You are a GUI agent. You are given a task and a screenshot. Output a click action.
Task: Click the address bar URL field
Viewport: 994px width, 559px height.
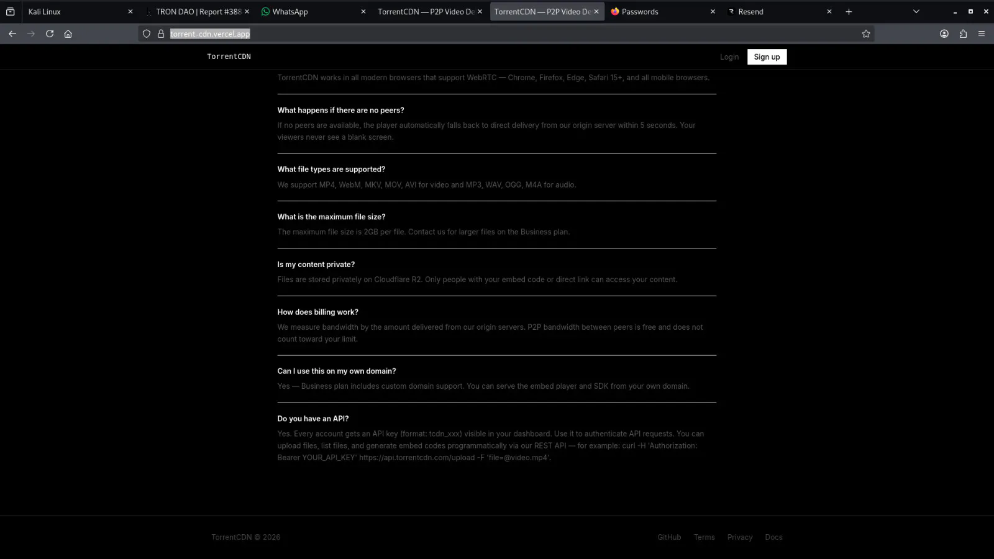tap(506, 34)
